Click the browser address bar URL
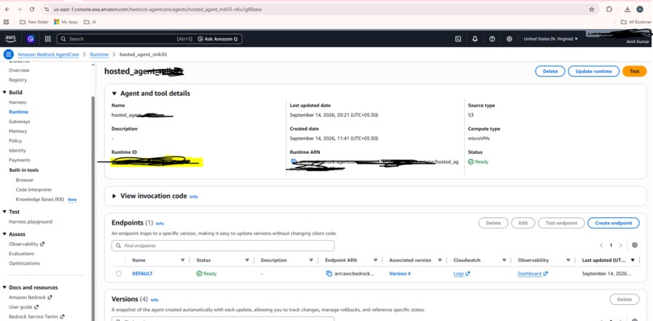This screenshot has height=321, width=653. (157, 9)
